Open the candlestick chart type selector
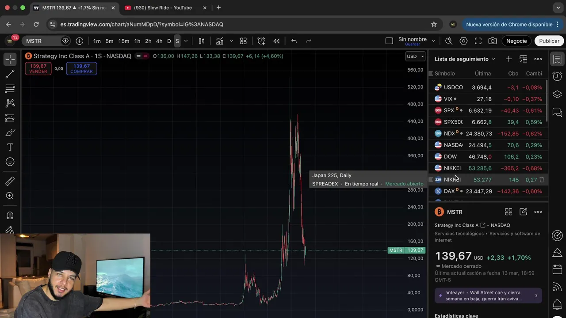Screen dimensions: 566x318 [201, 41]
